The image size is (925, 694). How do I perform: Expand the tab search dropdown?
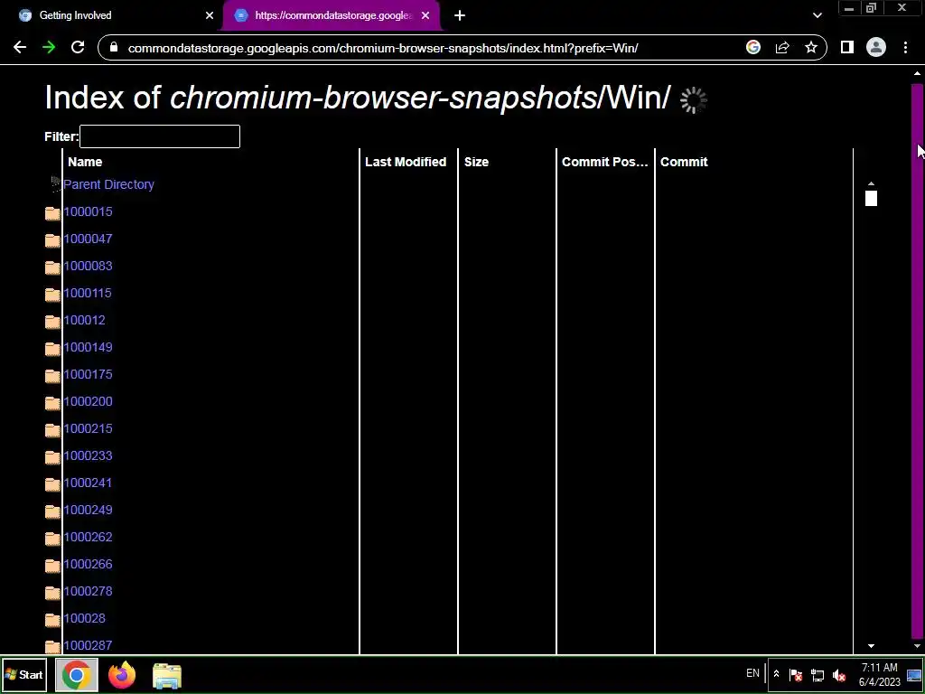[x=817, y=16]
